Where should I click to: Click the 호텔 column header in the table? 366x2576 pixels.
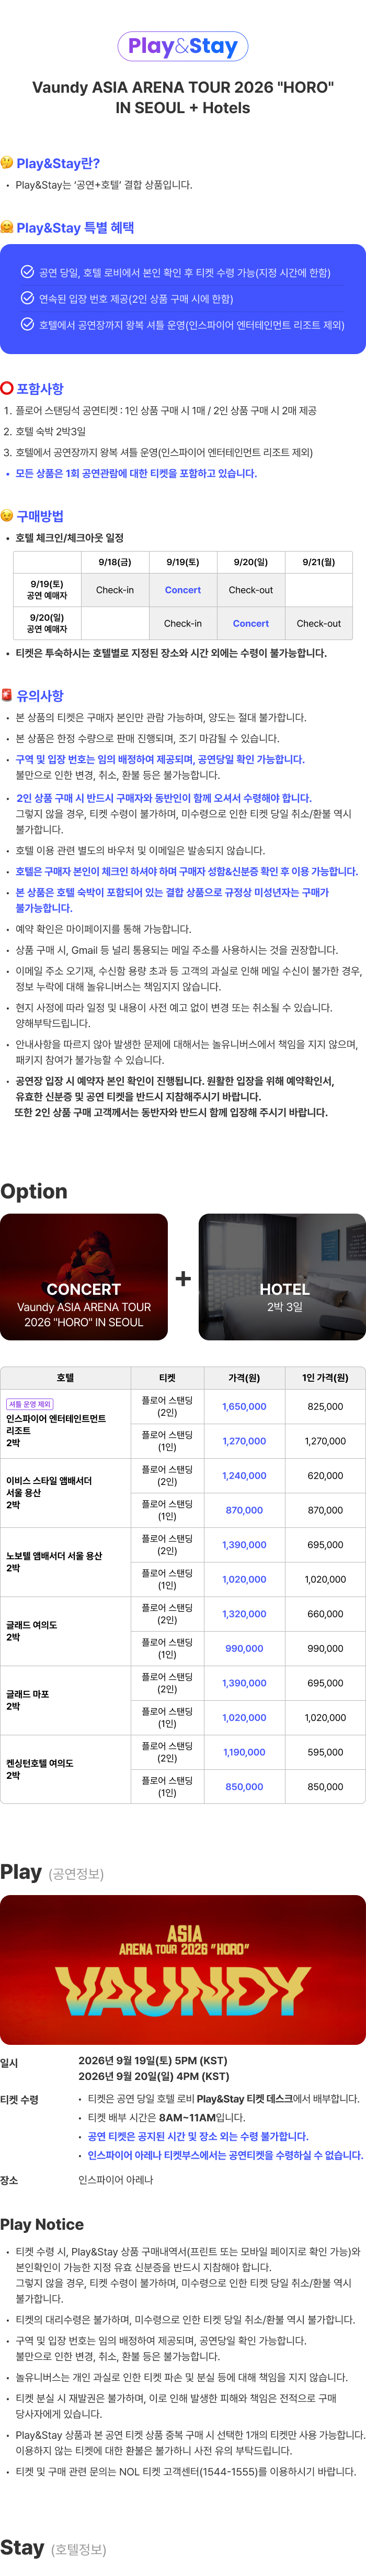pos(66,1377)
